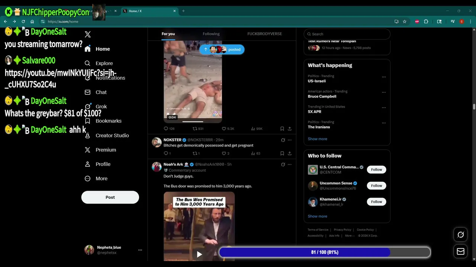This screenshot has width=476, height=267.
Task: Open the Home page from sidebar
Action: [97, 49]
